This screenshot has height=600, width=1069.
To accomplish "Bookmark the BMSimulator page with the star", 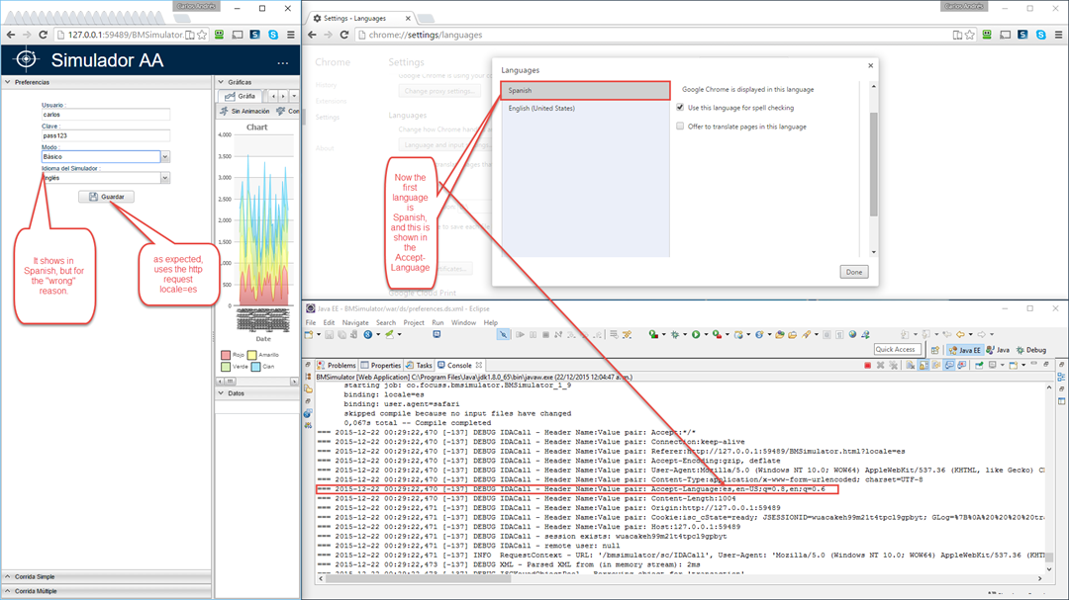I will tap(202, 35).
